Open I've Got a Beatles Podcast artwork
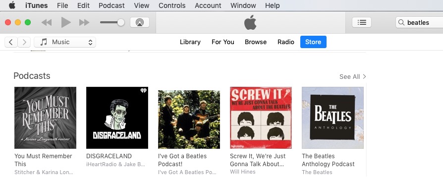Image resolution: width=443 pixels, height=186 pixels. (x=189, y=120)
